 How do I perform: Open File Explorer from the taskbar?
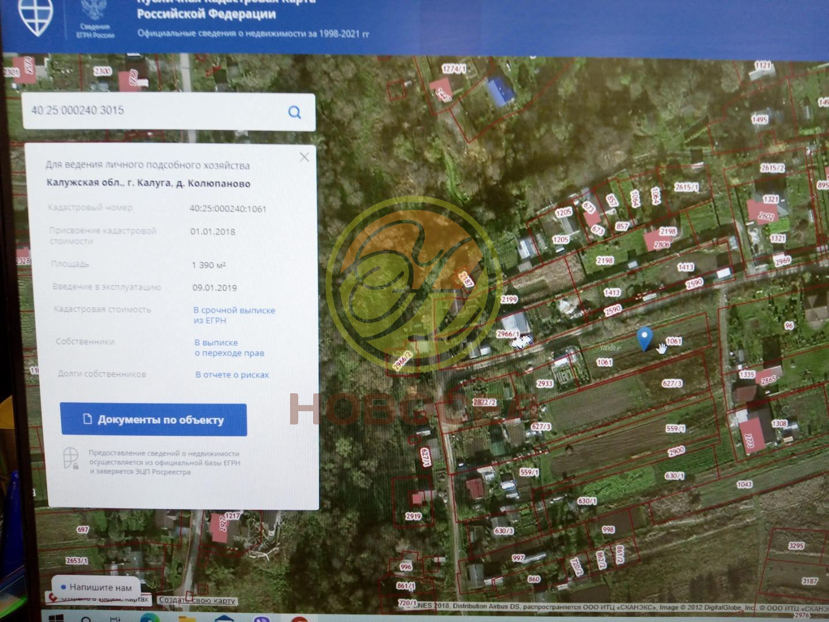coord(187,618)
